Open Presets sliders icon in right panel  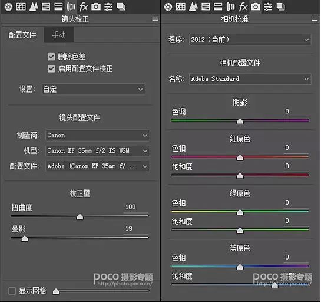(268, 6)
